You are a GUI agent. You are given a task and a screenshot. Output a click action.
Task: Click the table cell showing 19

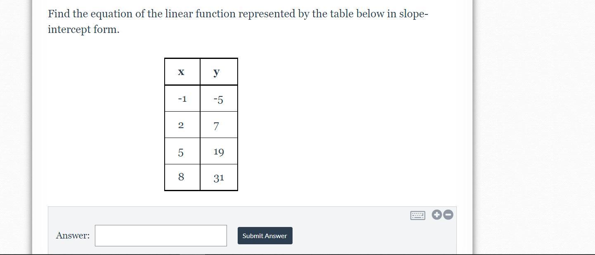pyautogui.click(x=219, y=152)
